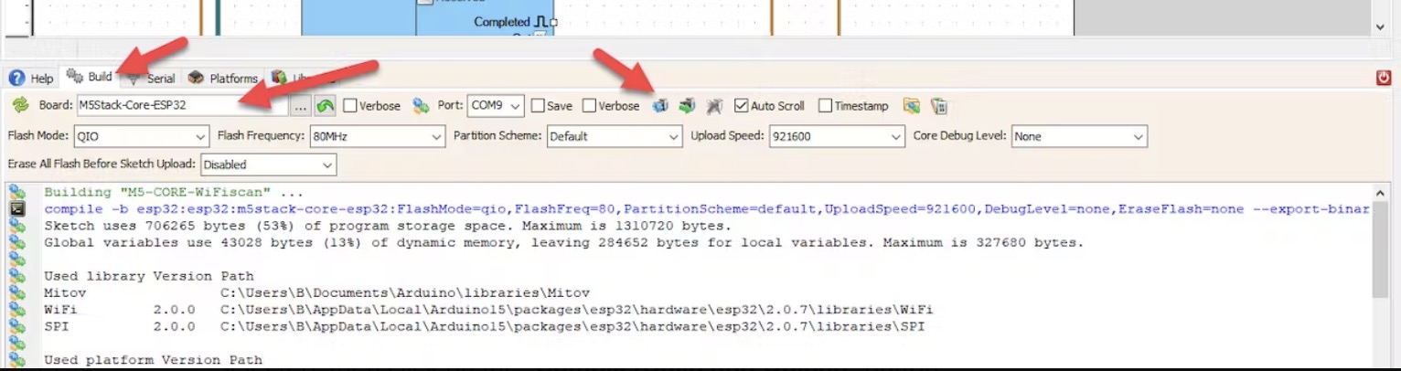This screenshot has height=371, width=1401.
Task: Click the green undo arrow after board field
Action: pyautogui.click(x=326, y=106)
